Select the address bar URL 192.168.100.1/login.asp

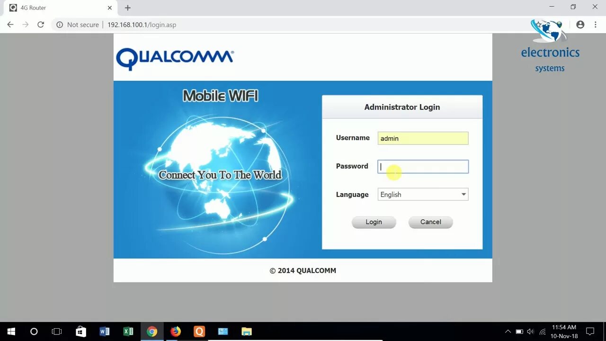click(142, 25)
